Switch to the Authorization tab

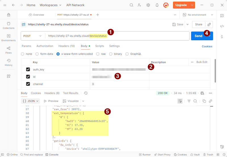pos(45,46)
